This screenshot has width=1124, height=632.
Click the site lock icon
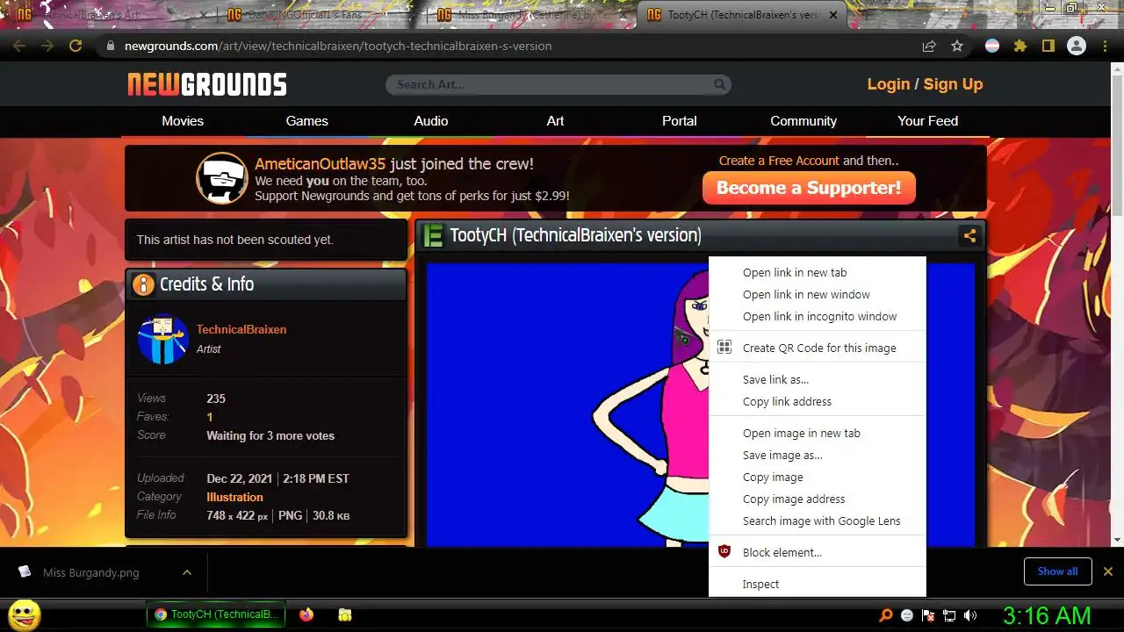[110, 46]
